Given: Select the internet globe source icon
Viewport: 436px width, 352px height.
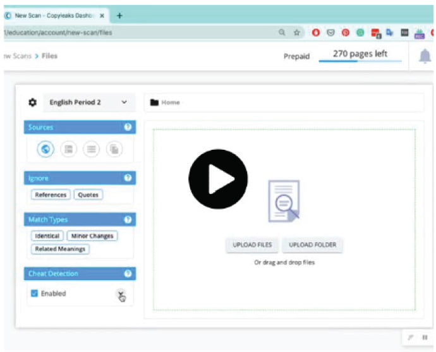Looking at the screenshot, I should 45,149.
